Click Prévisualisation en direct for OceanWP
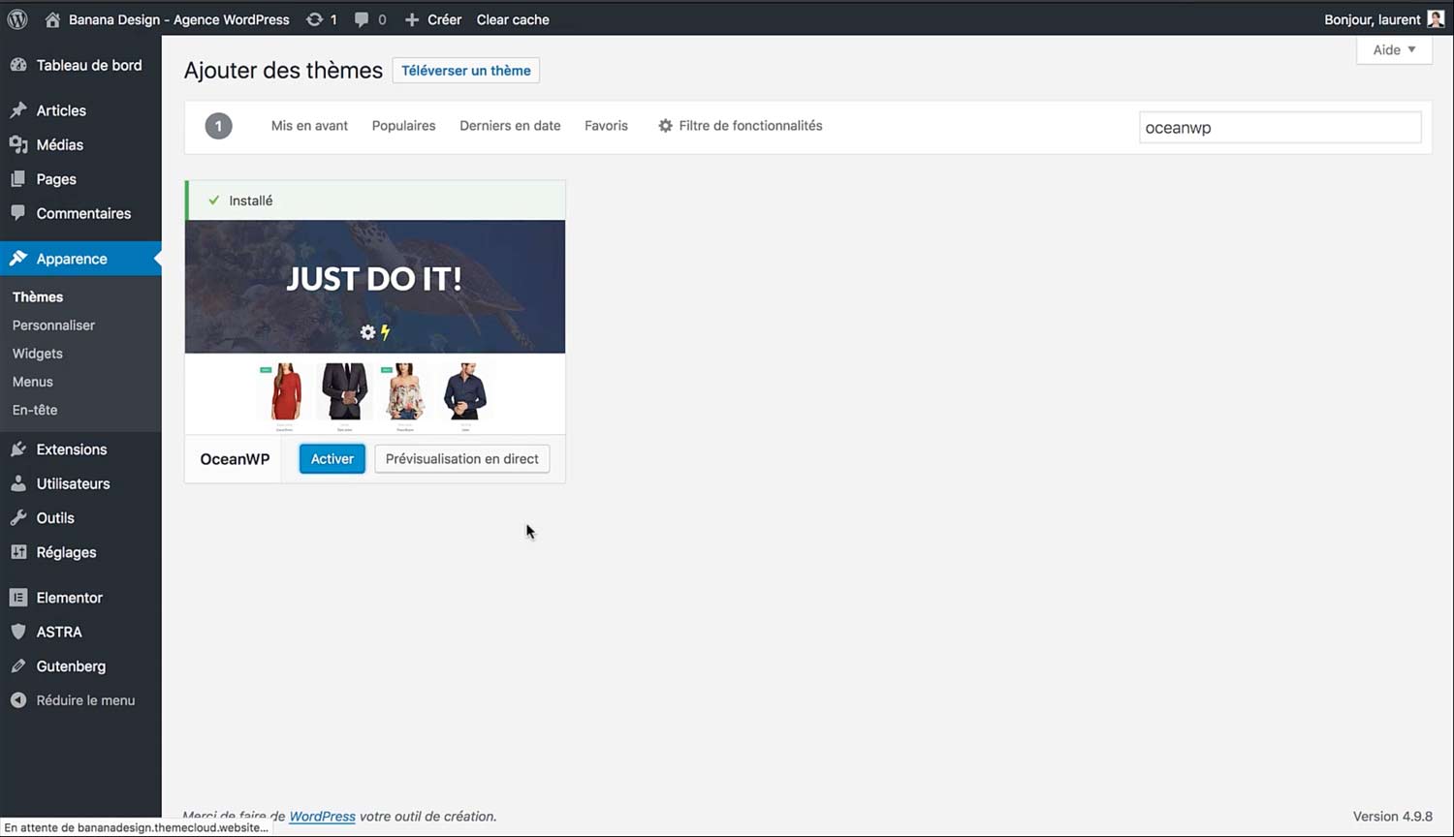 pyautogui.click(x=462, y=459)
